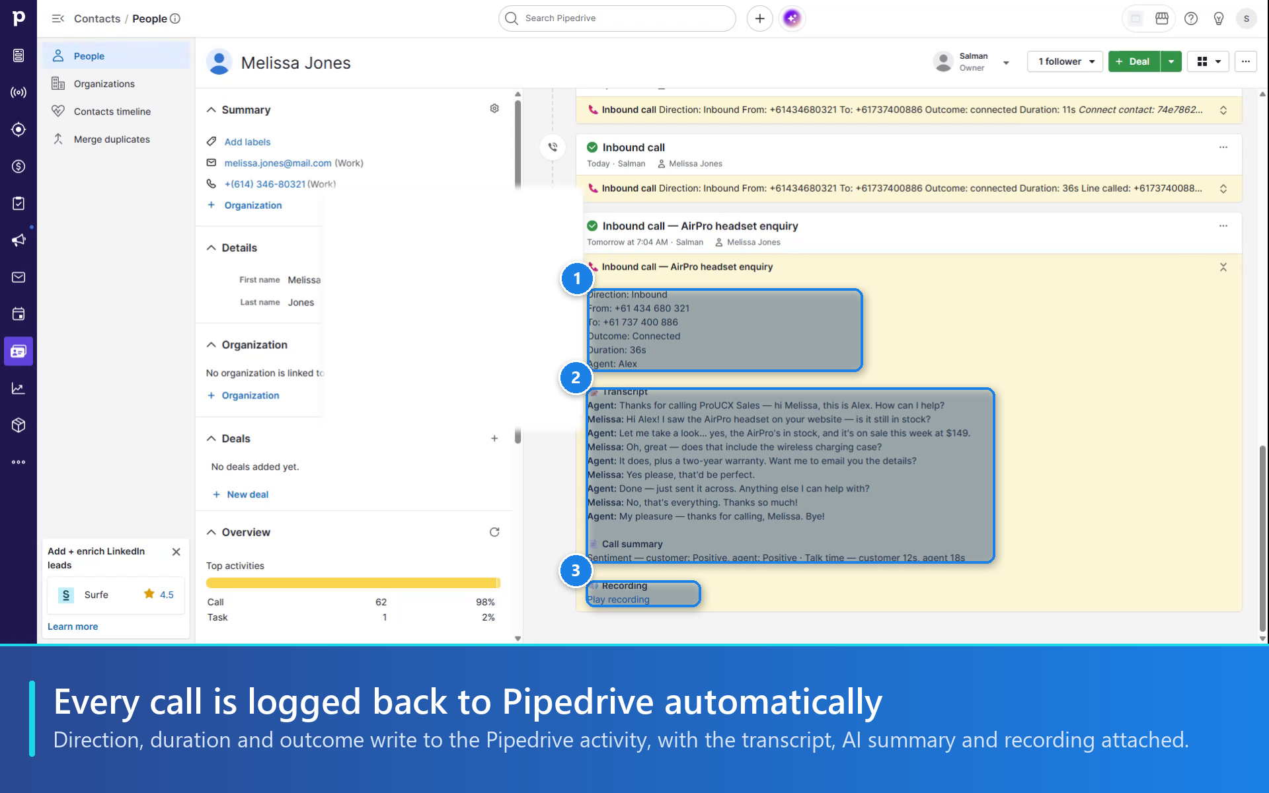Click the Pipedrive logo icon
Screen dimensions: 1269x793
tap(19, 19)
